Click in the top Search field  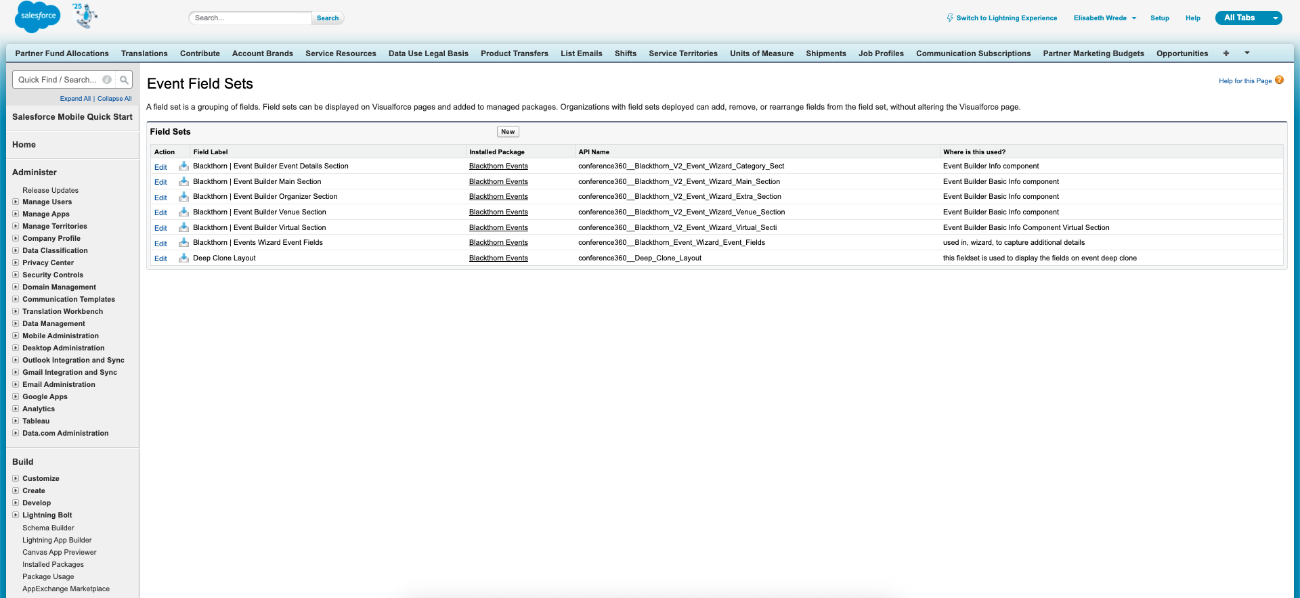pos(251,18)
